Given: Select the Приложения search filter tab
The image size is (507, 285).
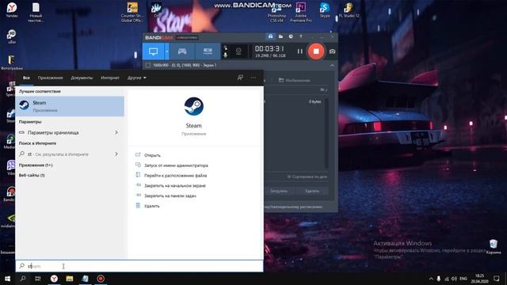Looking at the screenshot, I should pos(50,78).
